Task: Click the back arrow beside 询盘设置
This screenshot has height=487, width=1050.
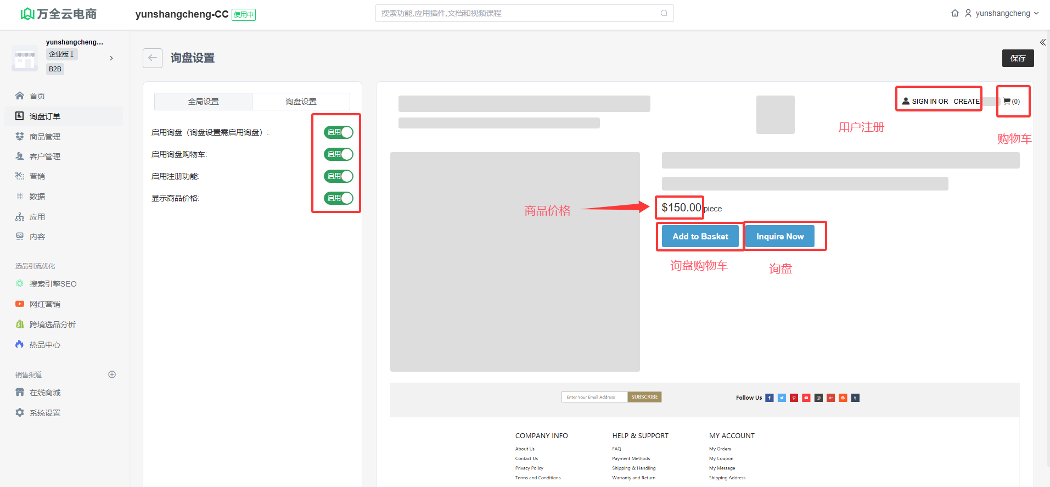Action: tap(153, 58)
